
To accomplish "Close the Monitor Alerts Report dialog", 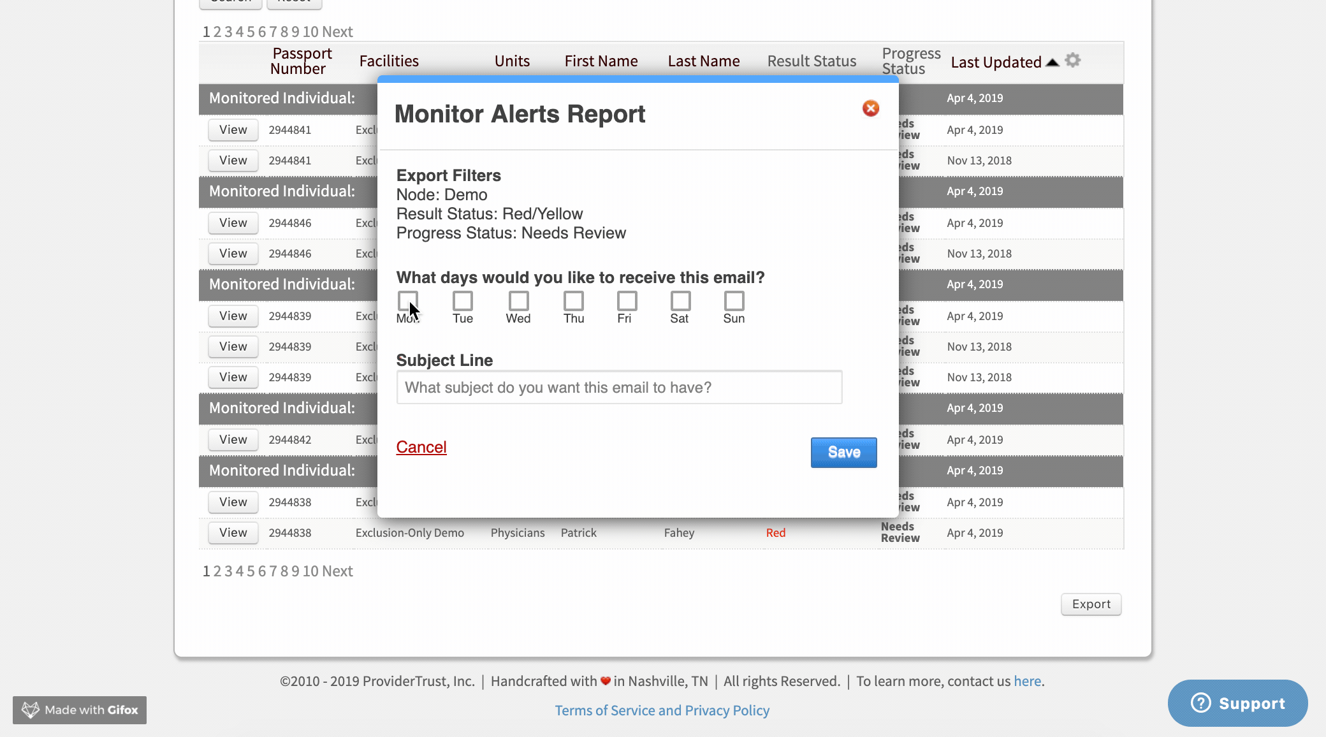I will [870, 108].
